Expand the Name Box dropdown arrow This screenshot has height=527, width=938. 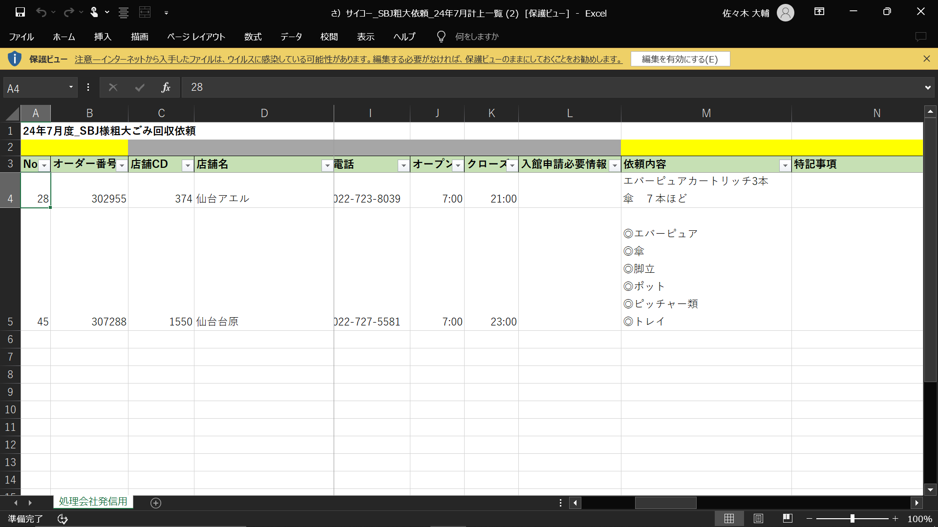click(x=71, y=87)
